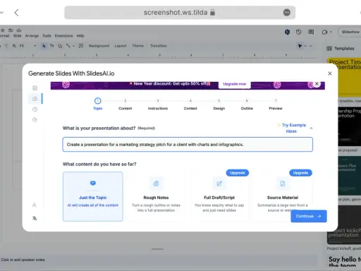Click the more options icon in address bar

287,13
